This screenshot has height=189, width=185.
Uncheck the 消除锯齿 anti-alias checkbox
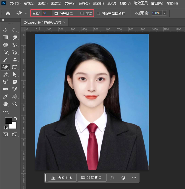56,13
